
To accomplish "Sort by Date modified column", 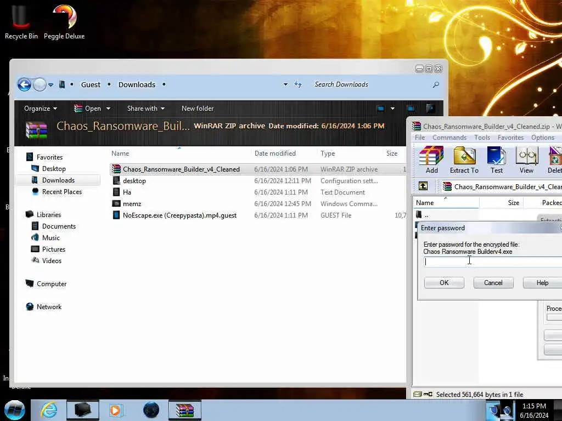I will [275, 153].
